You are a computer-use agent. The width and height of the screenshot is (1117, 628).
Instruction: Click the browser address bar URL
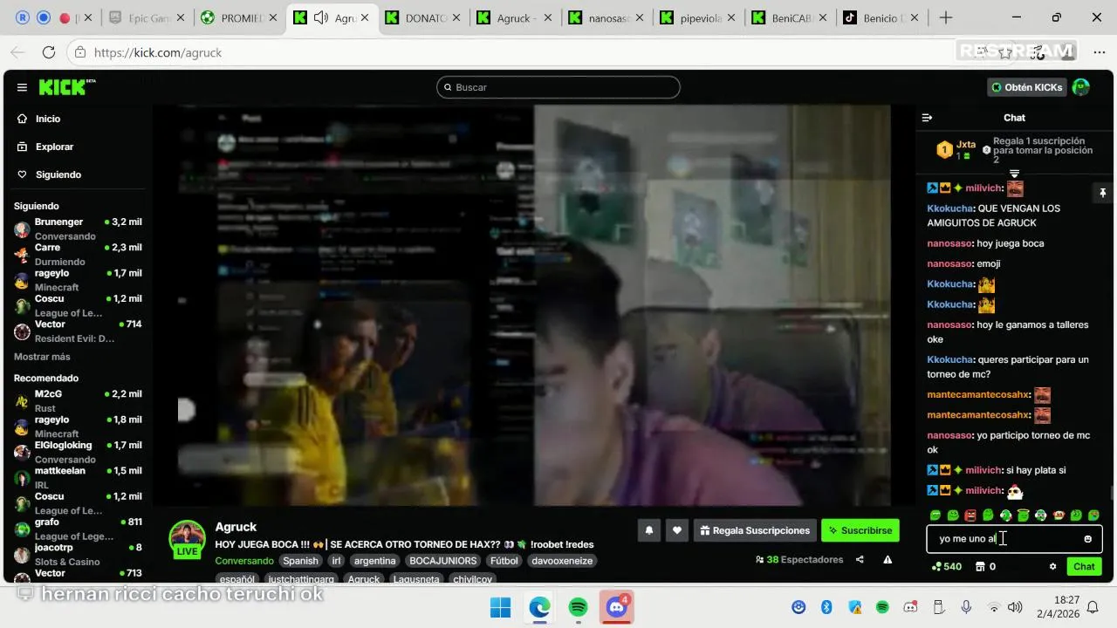(158, 52)
